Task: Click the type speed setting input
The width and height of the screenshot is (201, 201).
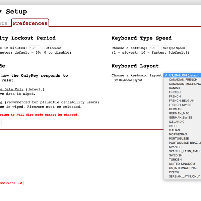Action: [154, 48]
